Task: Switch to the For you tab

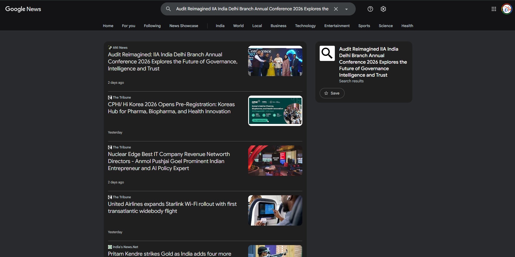Action: pos(128,26)
